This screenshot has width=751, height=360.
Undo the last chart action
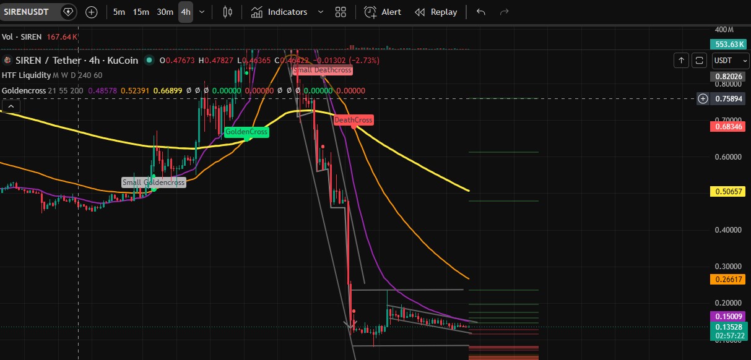tap(481, 12)
